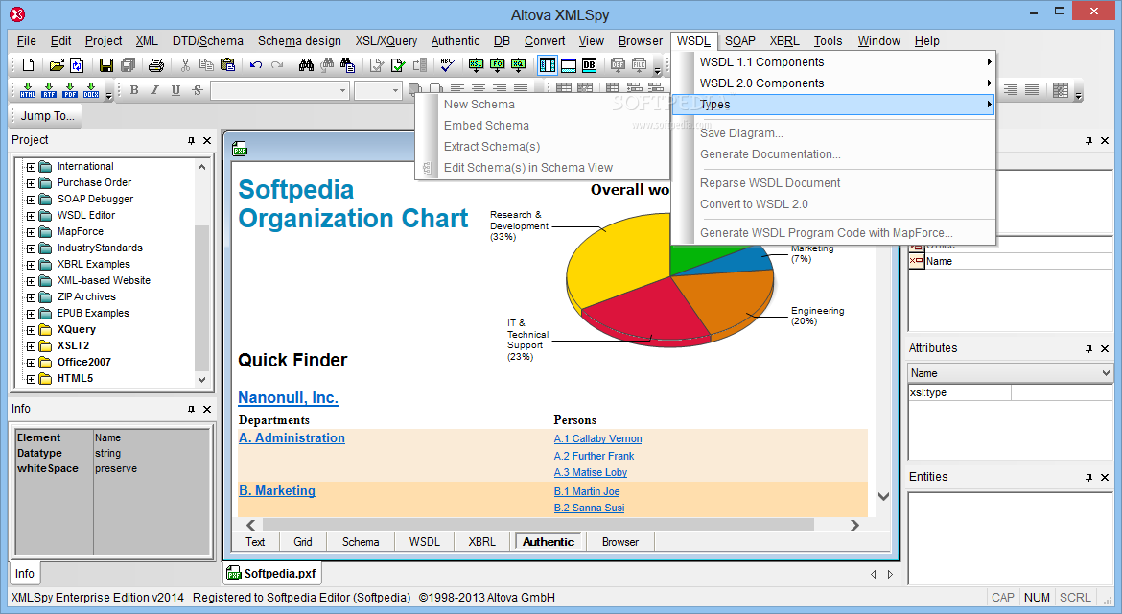Screen dimensions: 1122x614
Task: Click the DEF toolbar icon
Action: click(618, 65)
